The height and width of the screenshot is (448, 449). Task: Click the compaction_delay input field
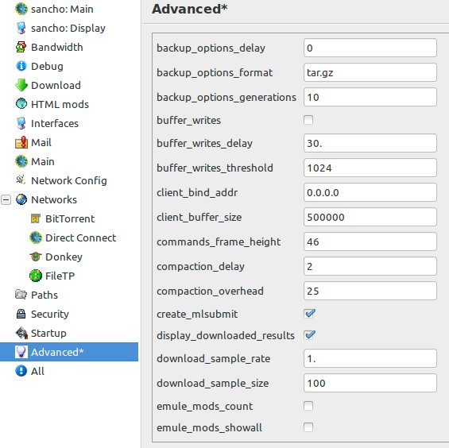(370, 266)
